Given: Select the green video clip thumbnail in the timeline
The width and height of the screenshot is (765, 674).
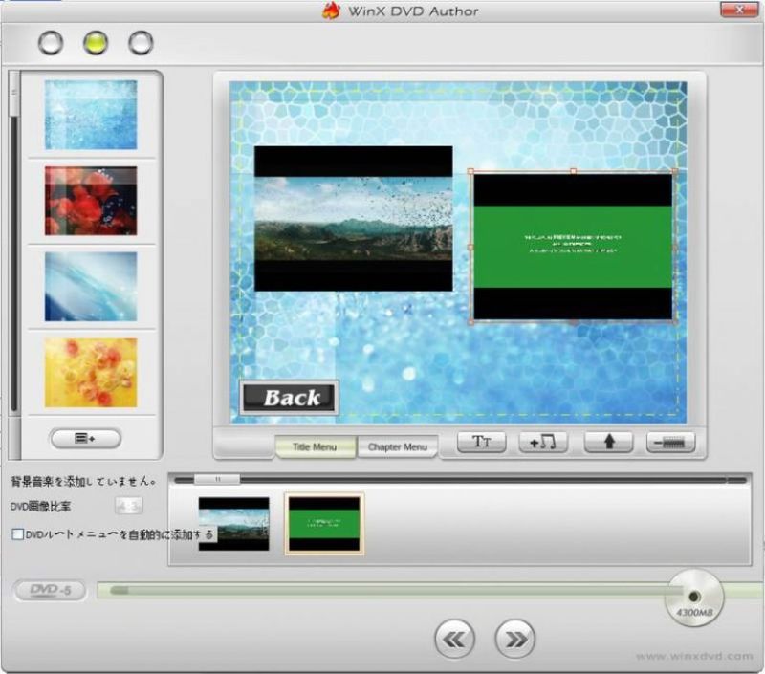Looking at the screenshot, I should (x=323, y=521).
